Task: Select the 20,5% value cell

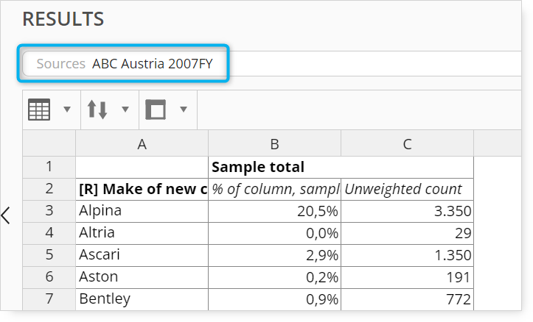Action: point(274,211)
